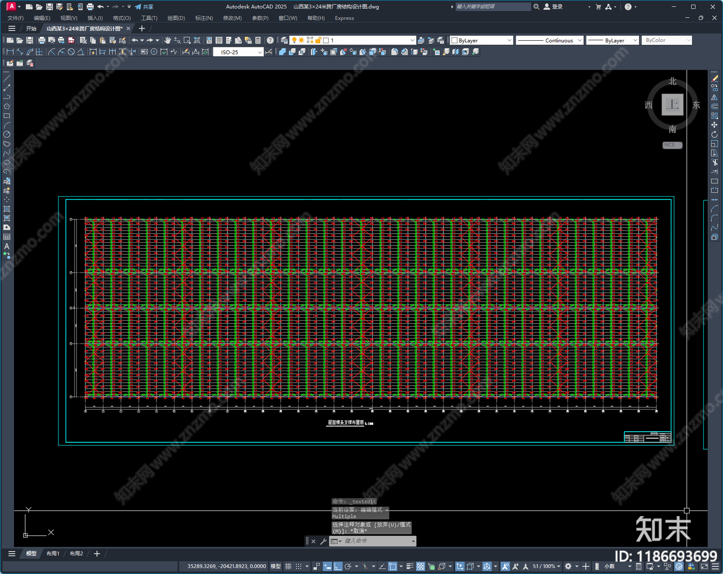
Task: Click the Layer Properties manager icon
Action: (284, 40)
